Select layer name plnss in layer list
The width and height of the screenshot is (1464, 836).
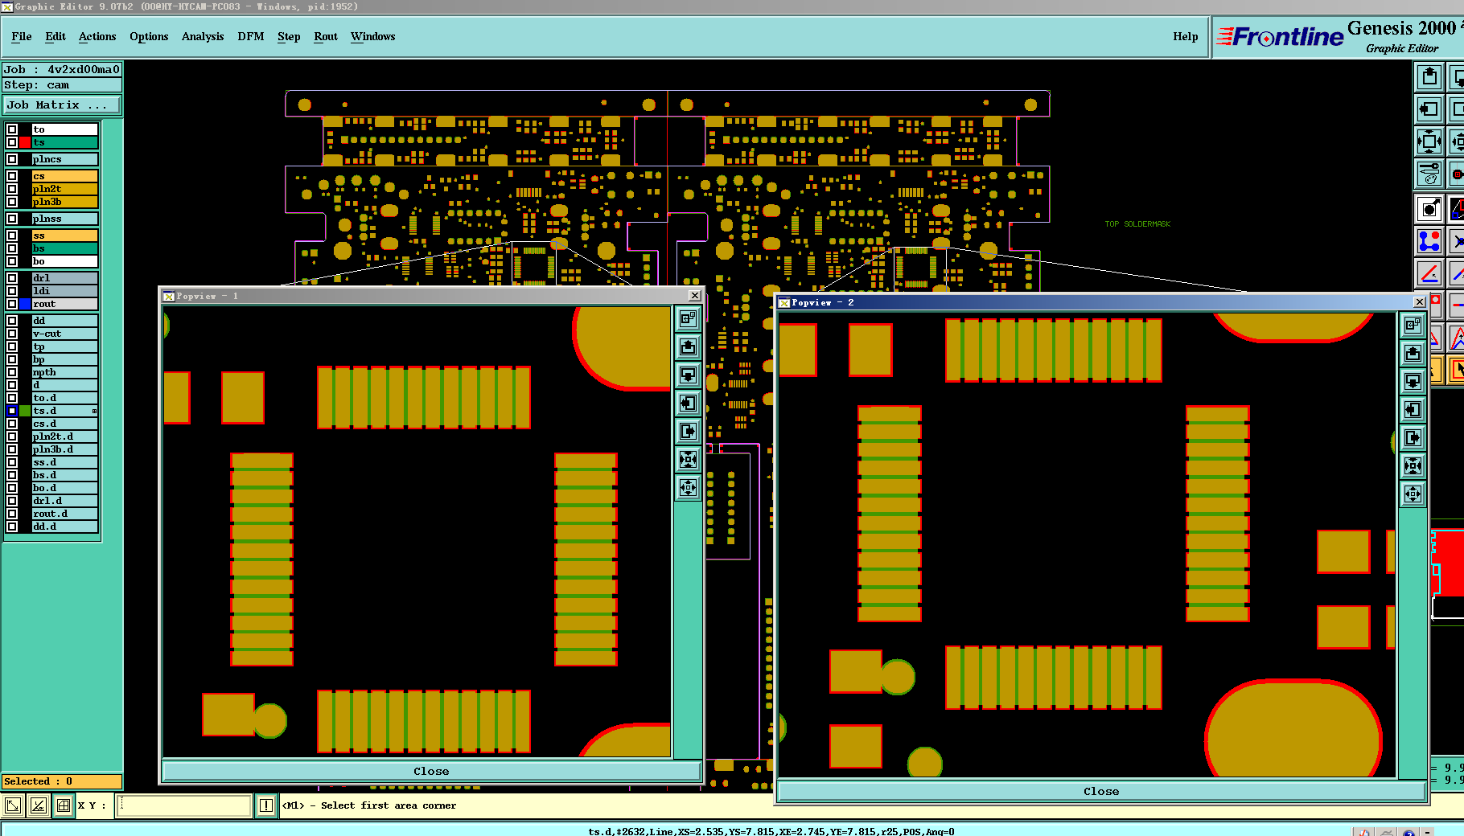64,219
